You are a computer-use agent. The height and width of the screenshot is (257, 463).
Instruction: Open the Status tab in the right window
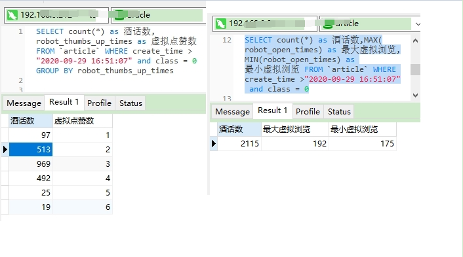[339, 112]
